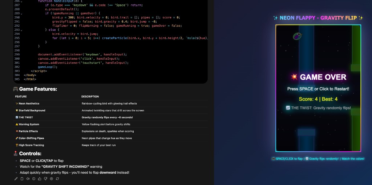
Task: Copy the response with the clipboard icon
Action: [x=22, y=178]
